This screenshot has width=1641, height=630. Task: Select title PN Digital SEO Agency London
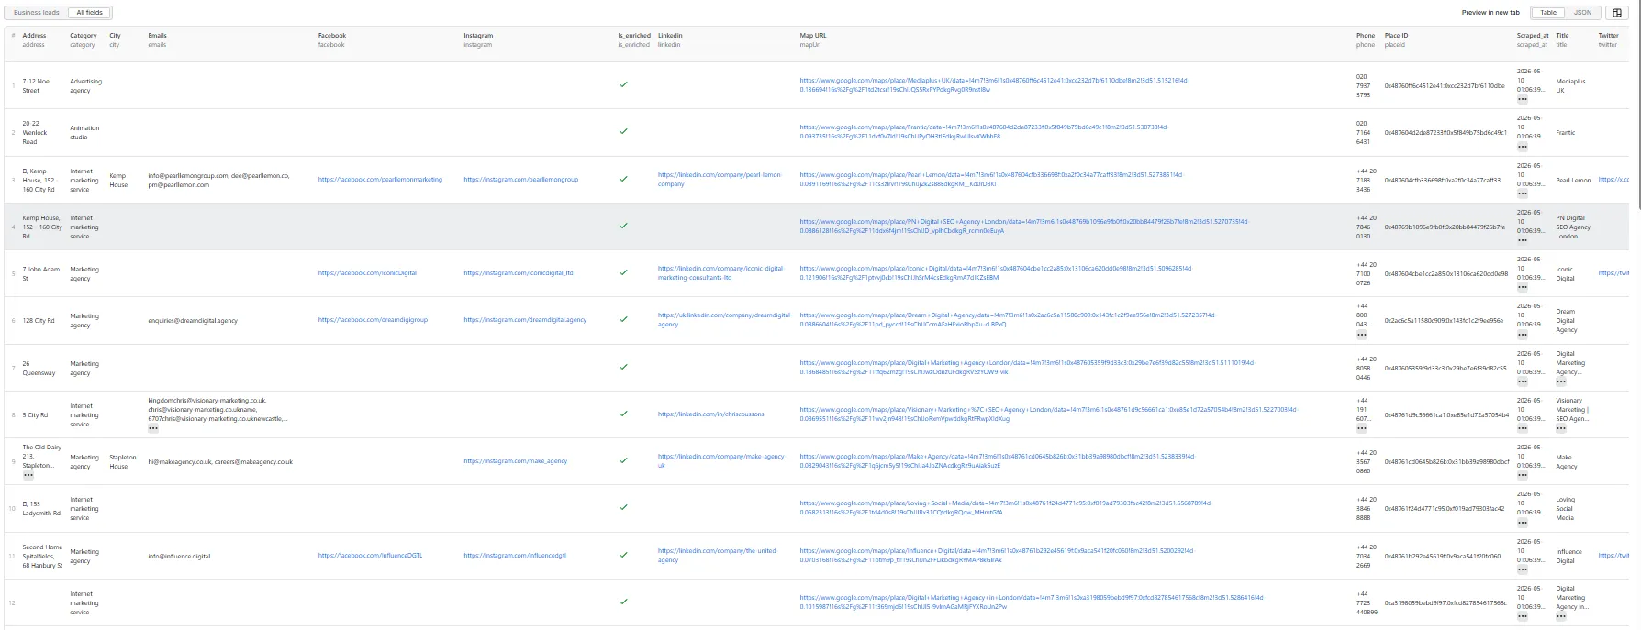1573,227
